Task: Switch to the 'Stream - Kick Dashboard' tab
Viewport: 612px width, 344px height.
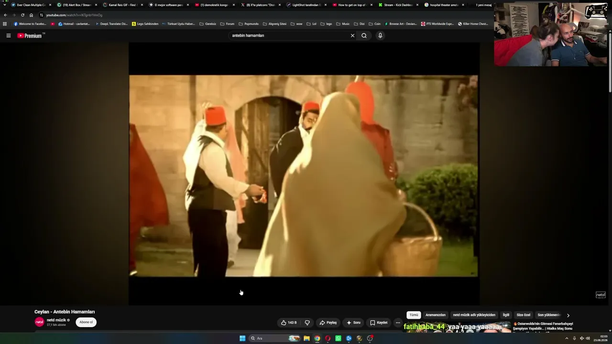Action: pyautogui.click(x=398, y=5)
